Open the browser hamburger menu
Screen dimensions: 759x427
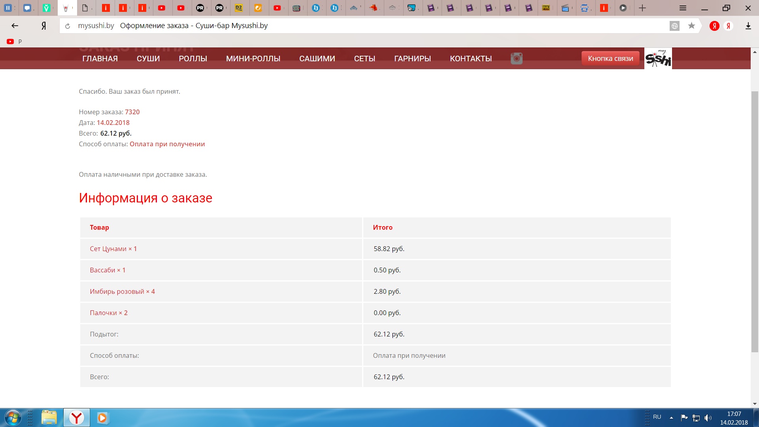point(683,8)
